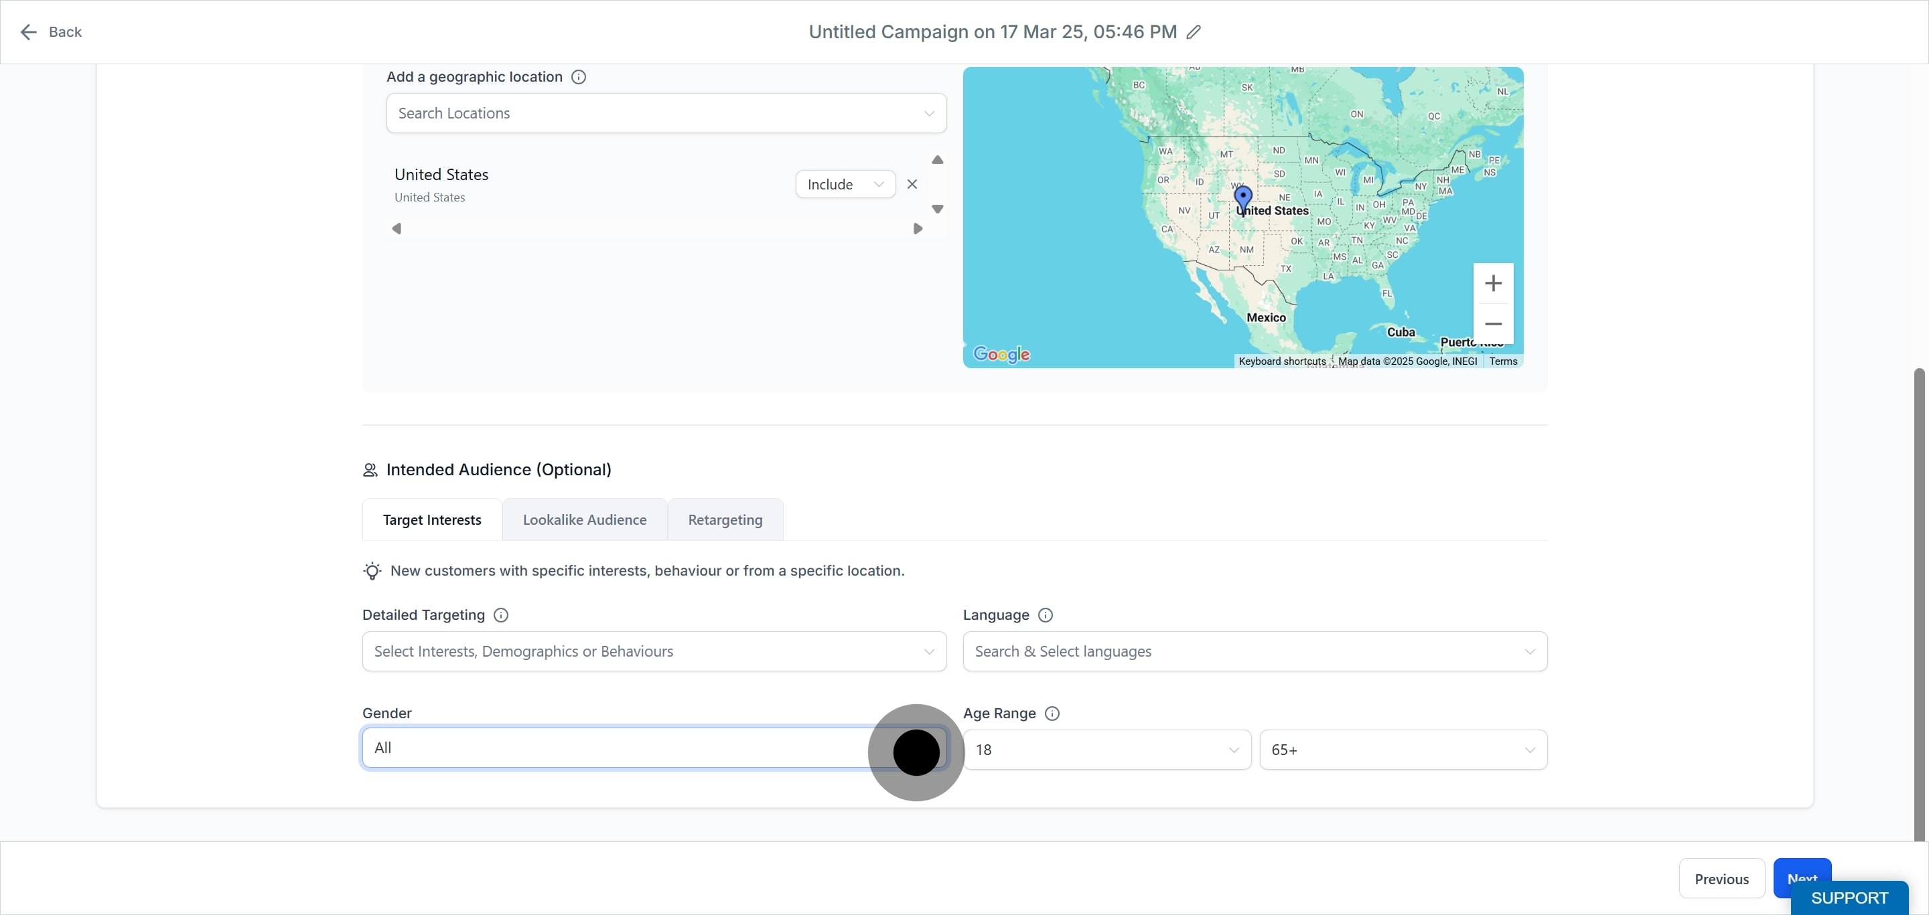Open info tooltip for geographic location
This screenshot has height=915, width=1929.
pos(578,77)
